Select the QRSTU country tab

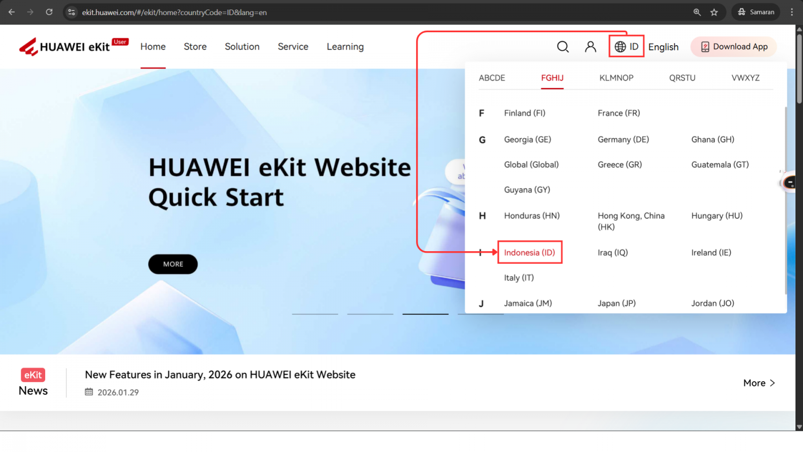coord(682,78)
